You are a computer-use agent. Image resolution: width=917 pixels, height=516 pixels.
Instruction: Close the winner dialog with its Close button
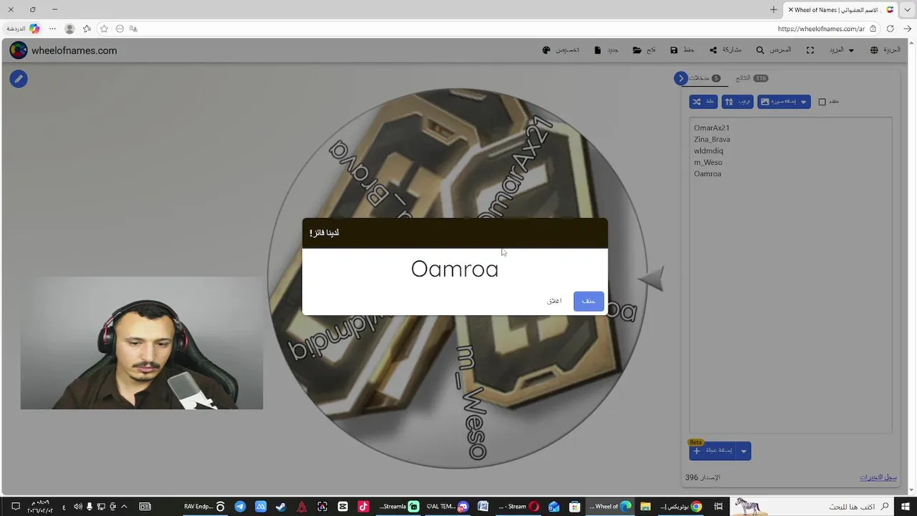tap(554, 301)
